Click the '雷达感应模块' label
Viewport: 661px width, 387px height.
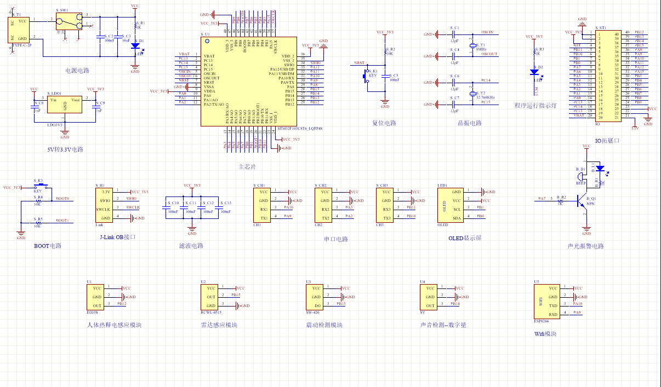(219, 325)
